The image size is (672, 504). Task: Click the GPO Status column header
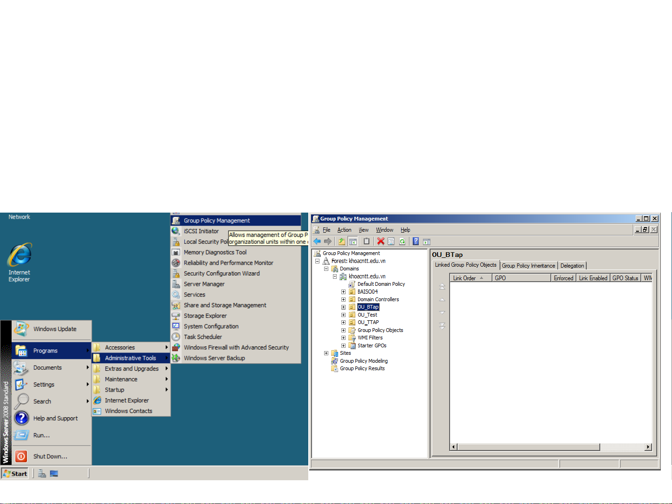625,278
